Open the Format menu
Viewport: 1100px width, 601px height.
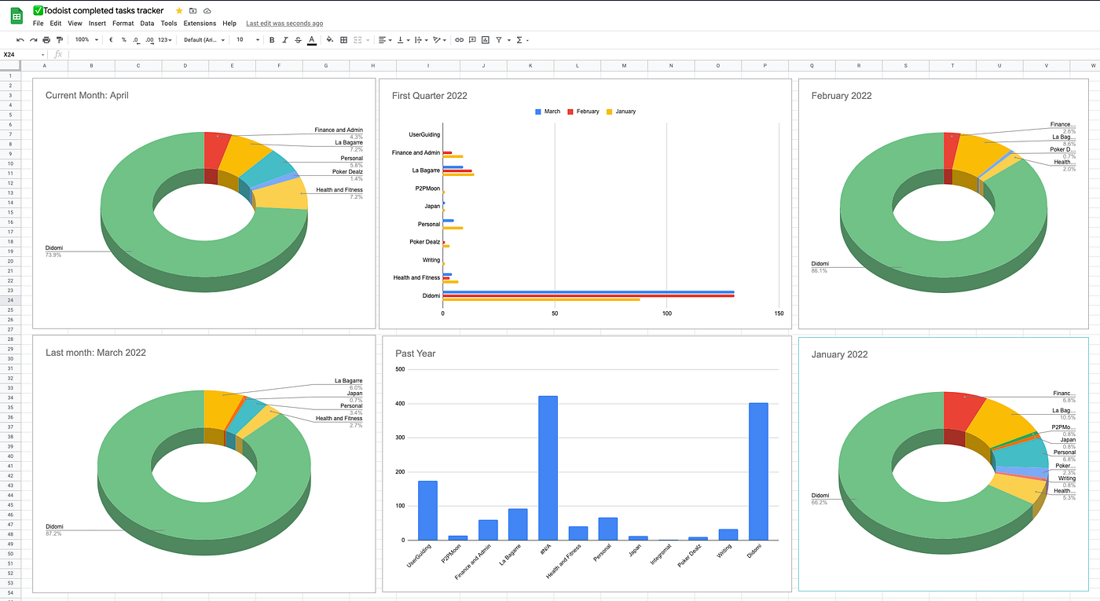coord(123,24)
